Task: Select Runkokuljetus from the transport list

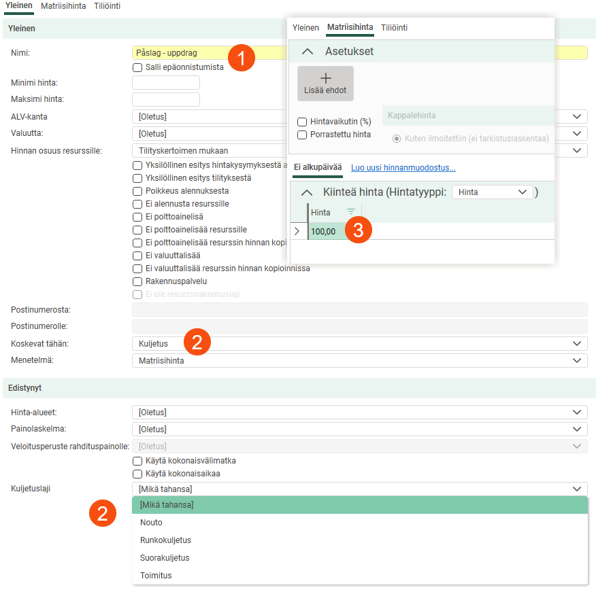Action: [165, 540]
